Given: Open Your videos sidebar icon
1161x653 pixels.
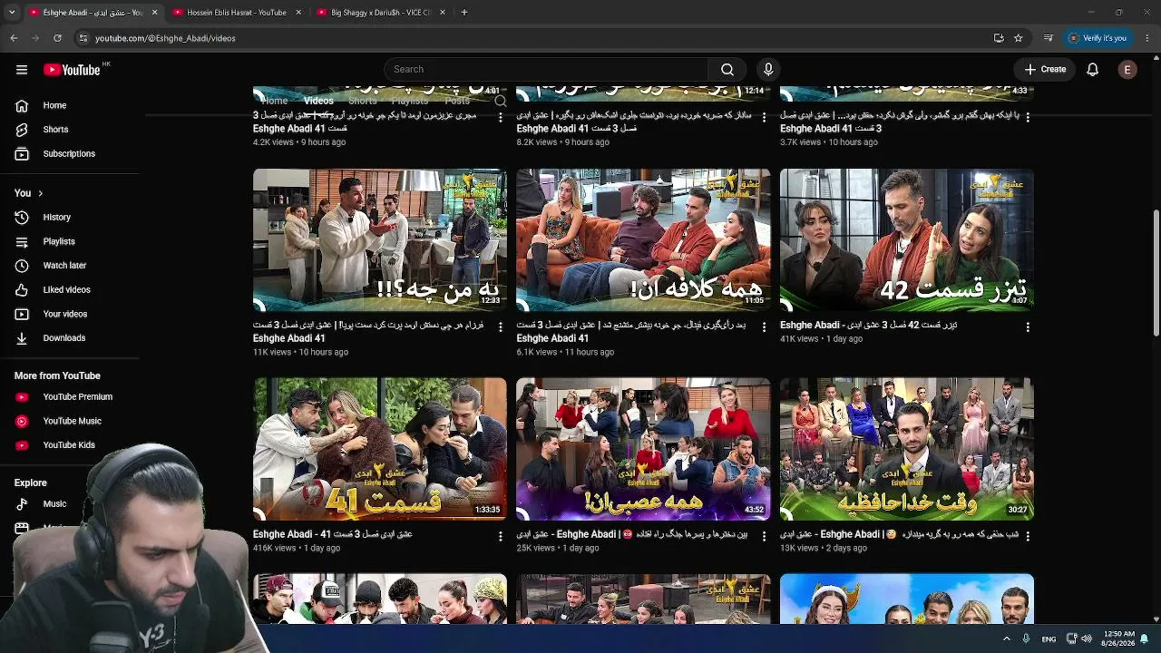Looking at the screenshot, I should (x=22, y=315).
